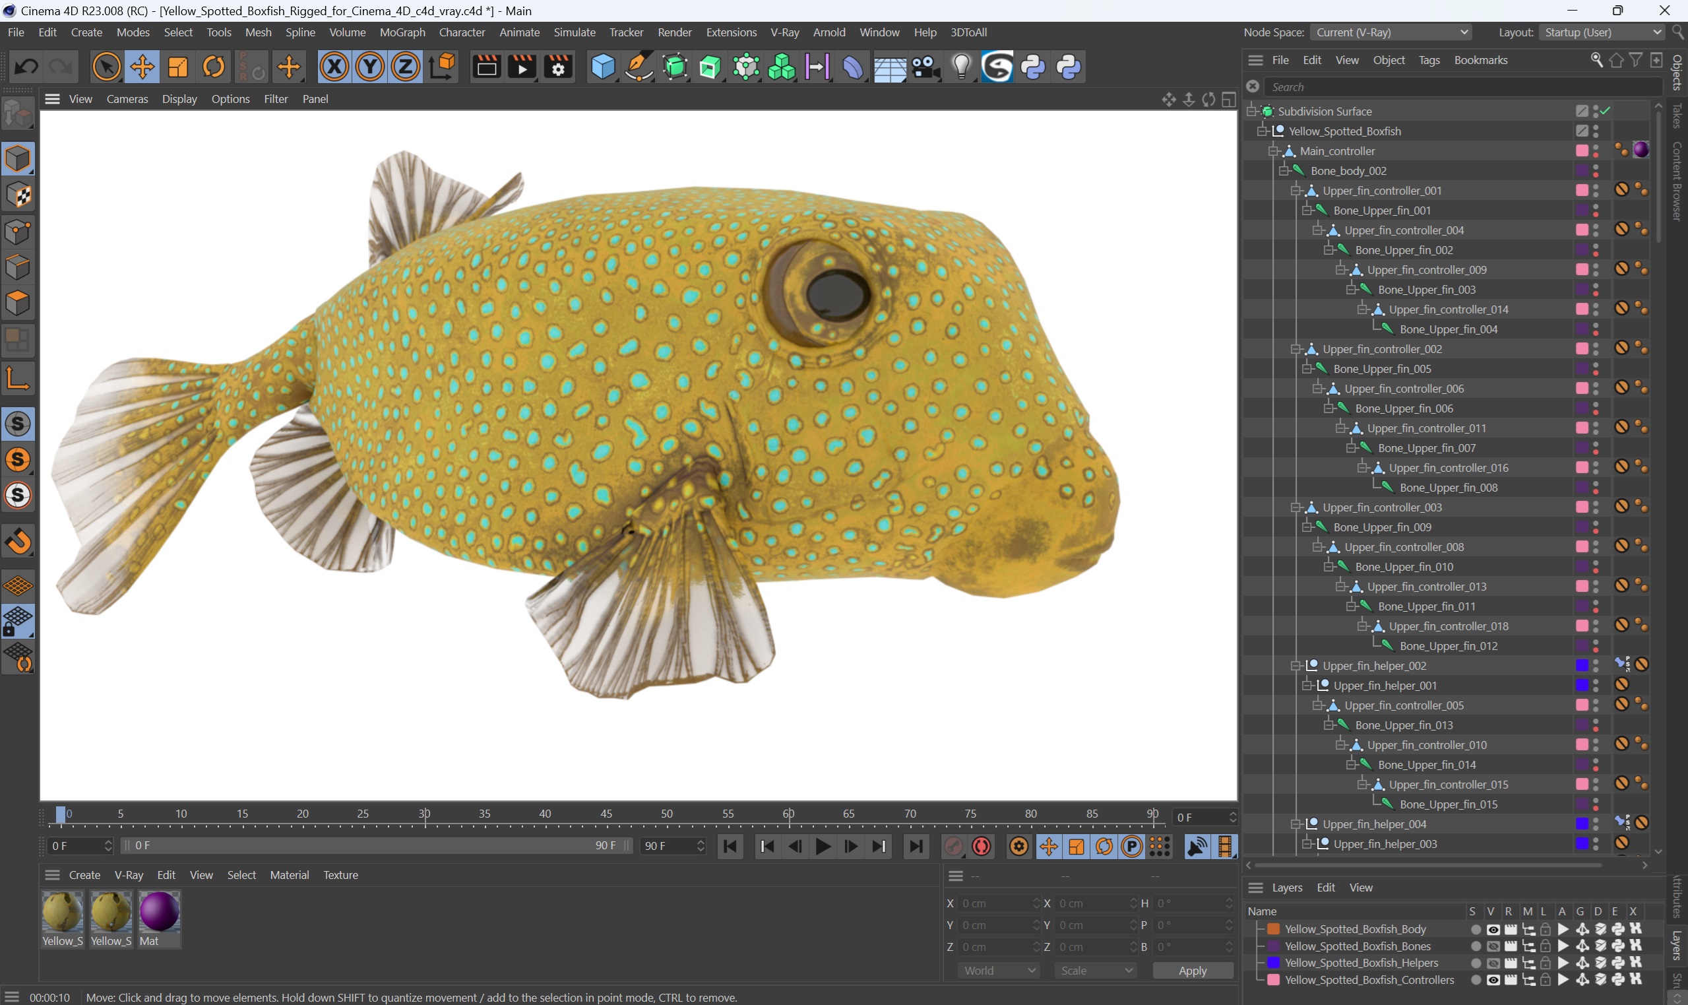Click the Make Editable icon
The image size is (1688, 1005).
(x=18, y=113)
